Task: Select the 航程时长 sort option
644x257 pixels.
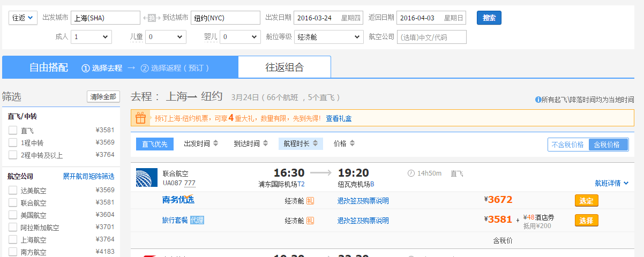Action: click(301, 143)
